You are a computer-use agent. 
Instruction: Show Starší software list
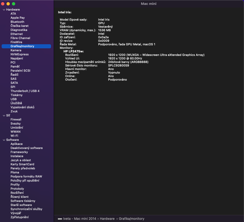click(x=21, y=205)
